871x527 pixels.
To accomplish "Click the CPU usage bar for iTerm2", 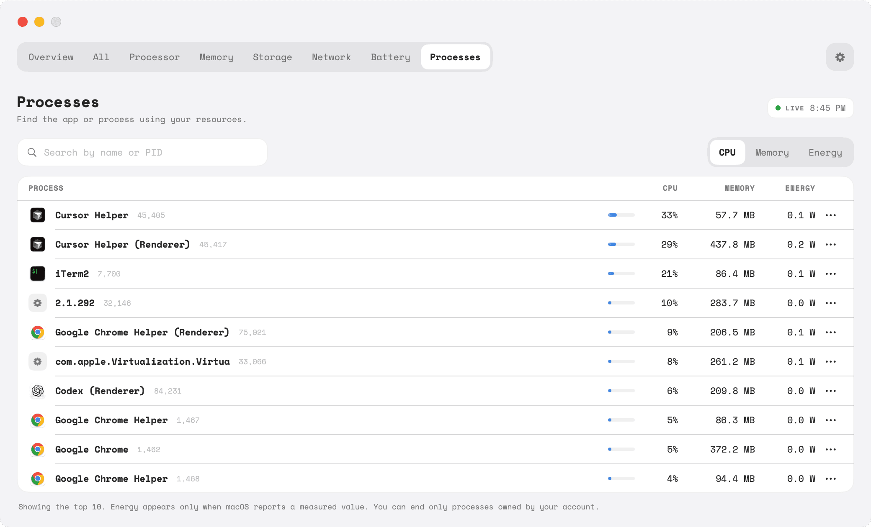I will pos(621,274).
